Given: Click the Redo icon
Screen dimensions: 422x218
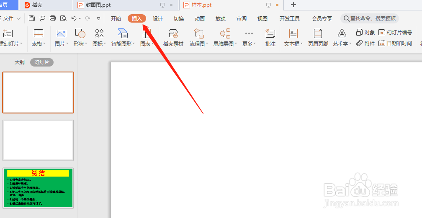Looking at the screenshot, I should coord(87,18).
